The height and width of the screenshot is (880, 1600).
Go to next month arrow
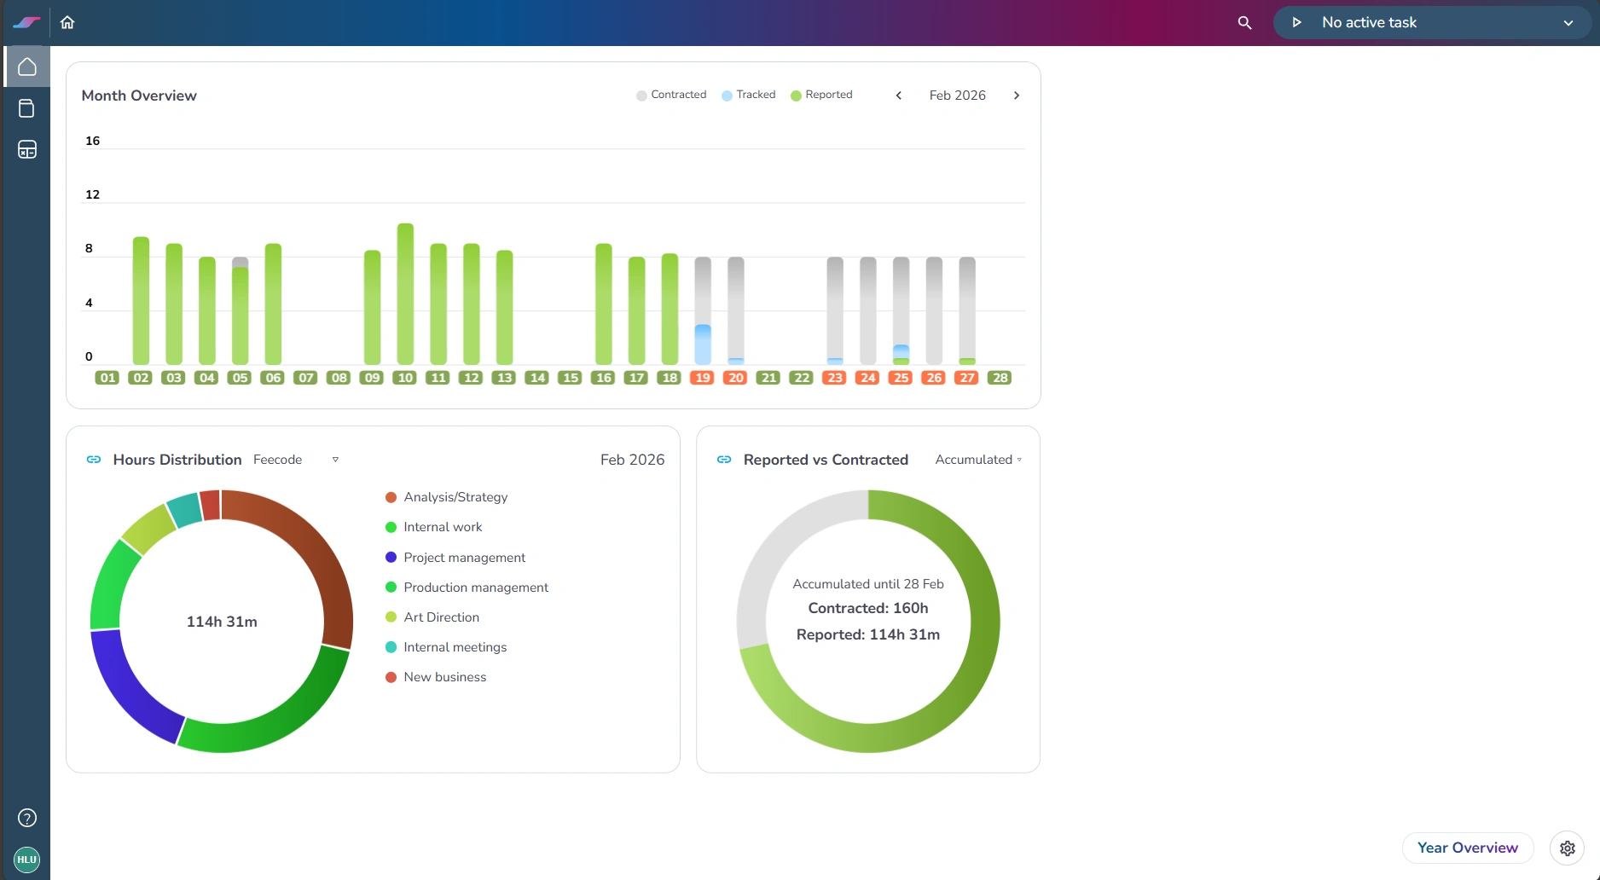(x=1016, y=96)
